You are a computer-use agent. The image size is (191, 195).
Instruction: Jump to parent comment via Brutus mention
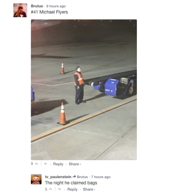click(x=82, y=177)
